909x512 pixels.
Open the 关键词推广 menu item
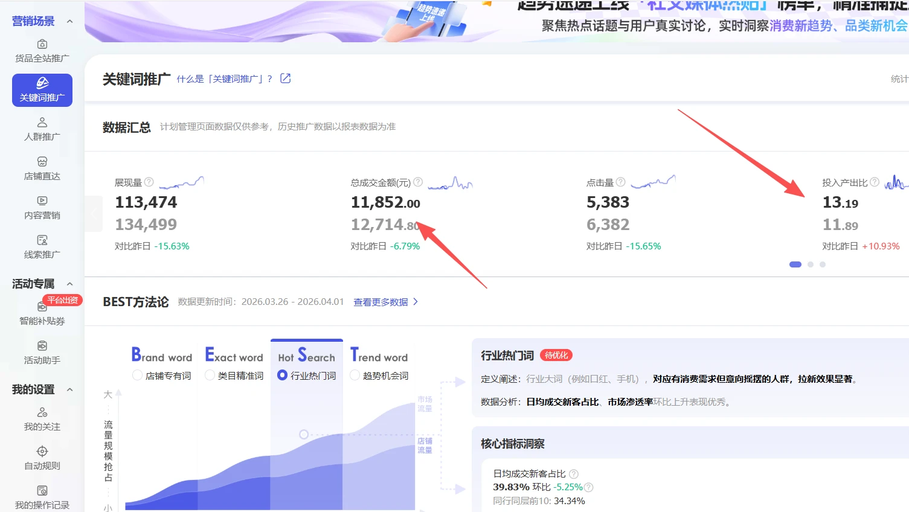click(x=42, y=90)
